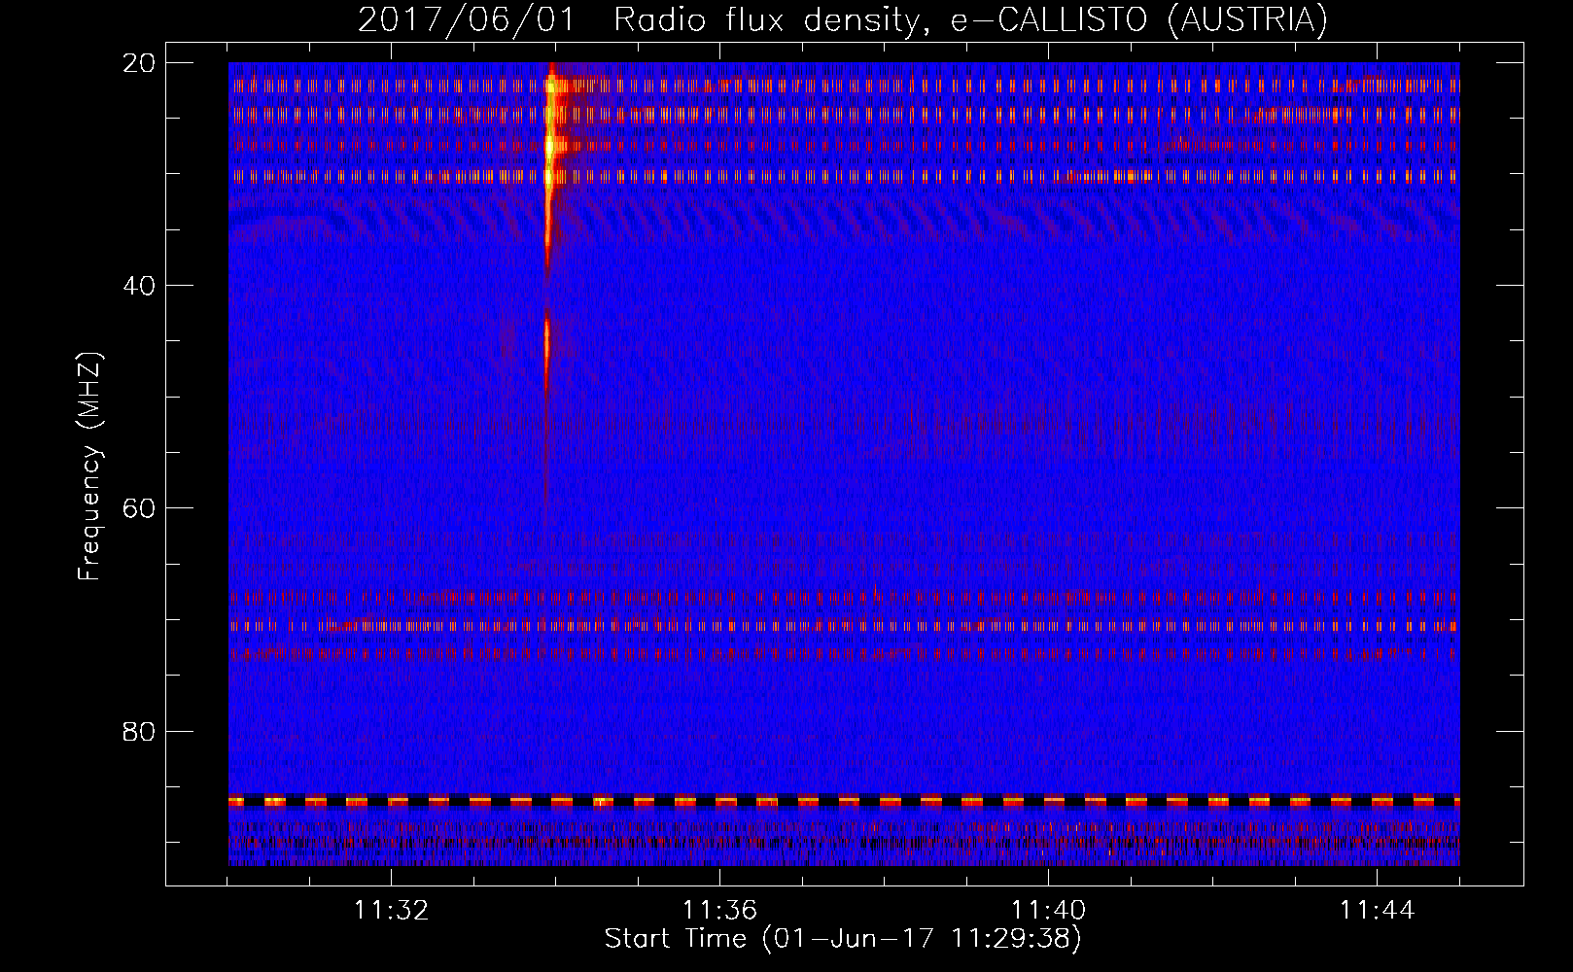Click the 40 frequency tick label

(140, 285)
